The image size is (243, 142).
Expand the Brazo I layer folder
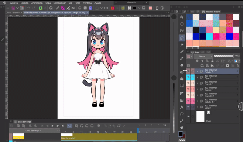click(197, 83)
